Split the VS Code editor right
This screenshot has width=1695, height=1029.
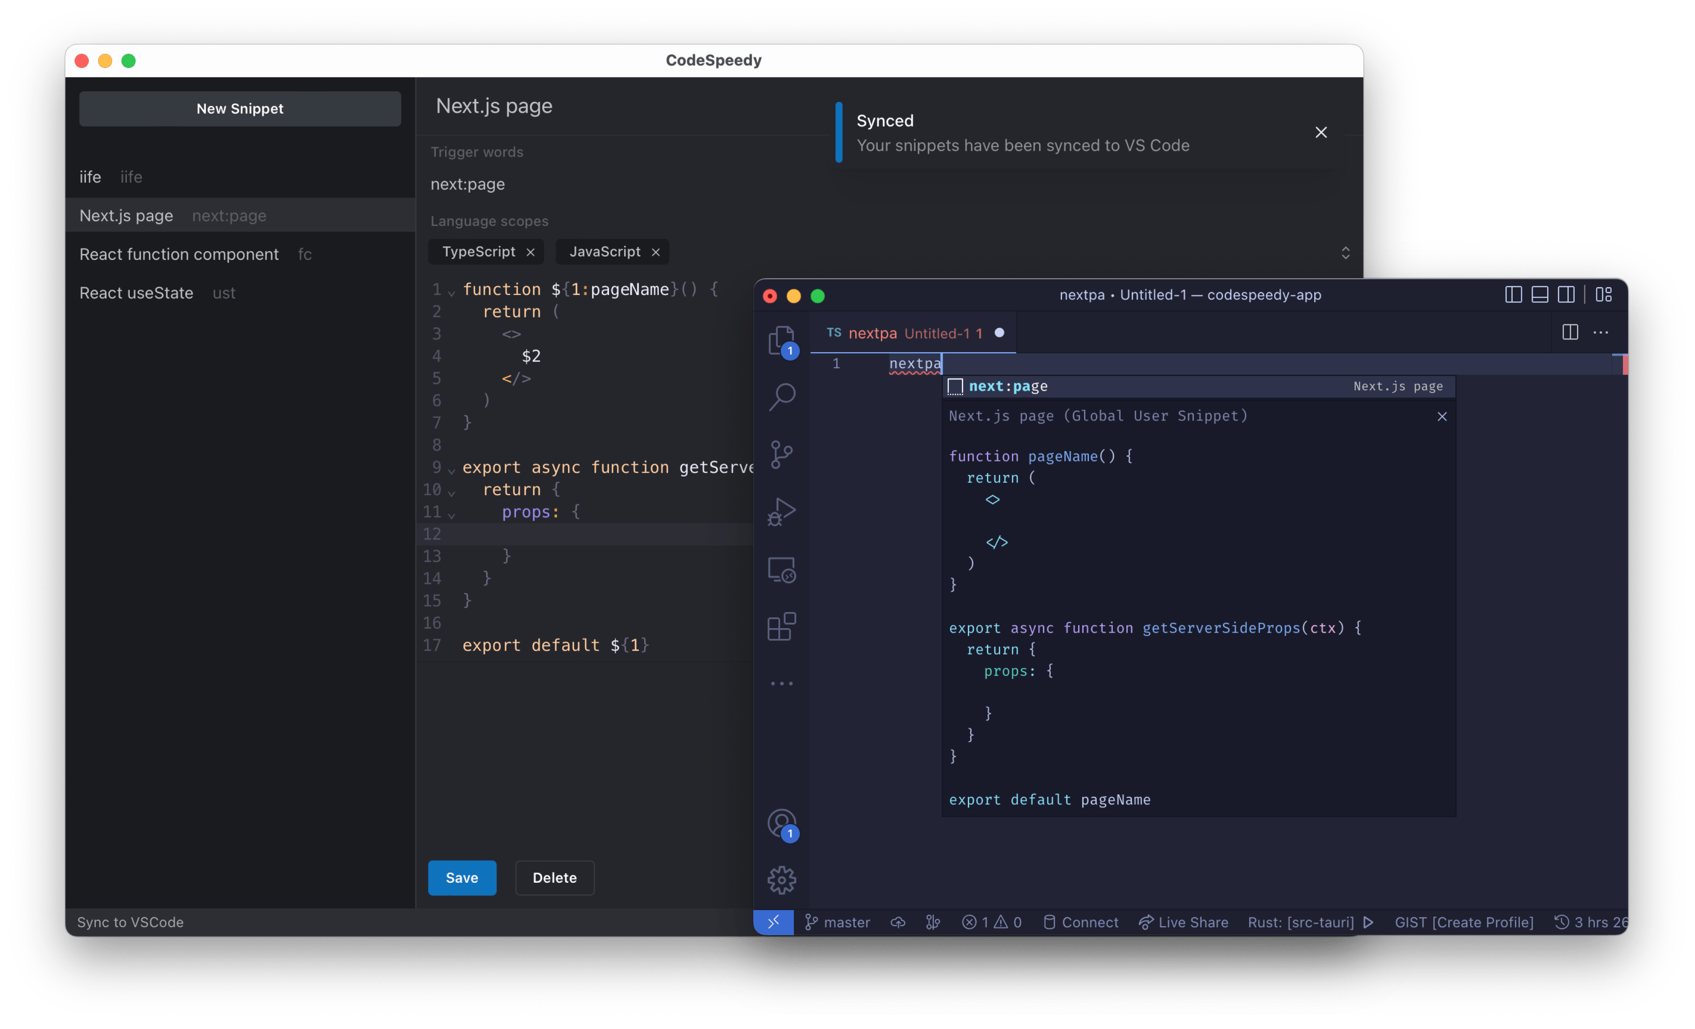[1570, 332]
